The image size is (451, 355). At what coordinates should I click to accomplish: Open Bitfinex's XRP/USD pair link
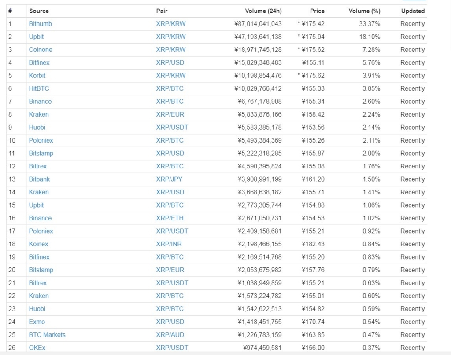170,62
